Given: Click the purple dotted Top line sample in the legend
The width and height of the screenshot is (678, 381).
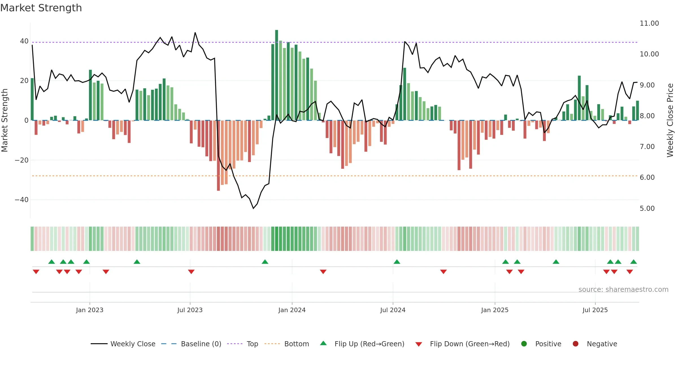Looking at the screenshot, I should 235,344.
